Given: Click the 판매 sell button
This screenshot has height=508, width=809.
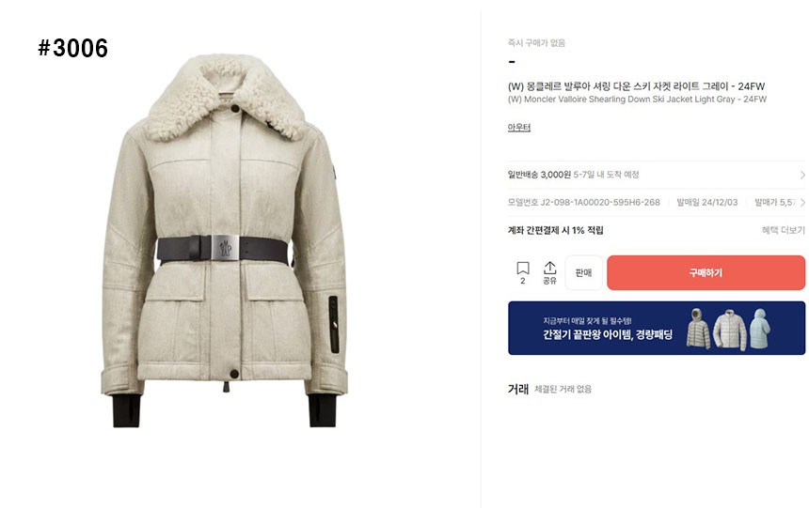Looking at the screenshot, I should (x=583, y=272).
